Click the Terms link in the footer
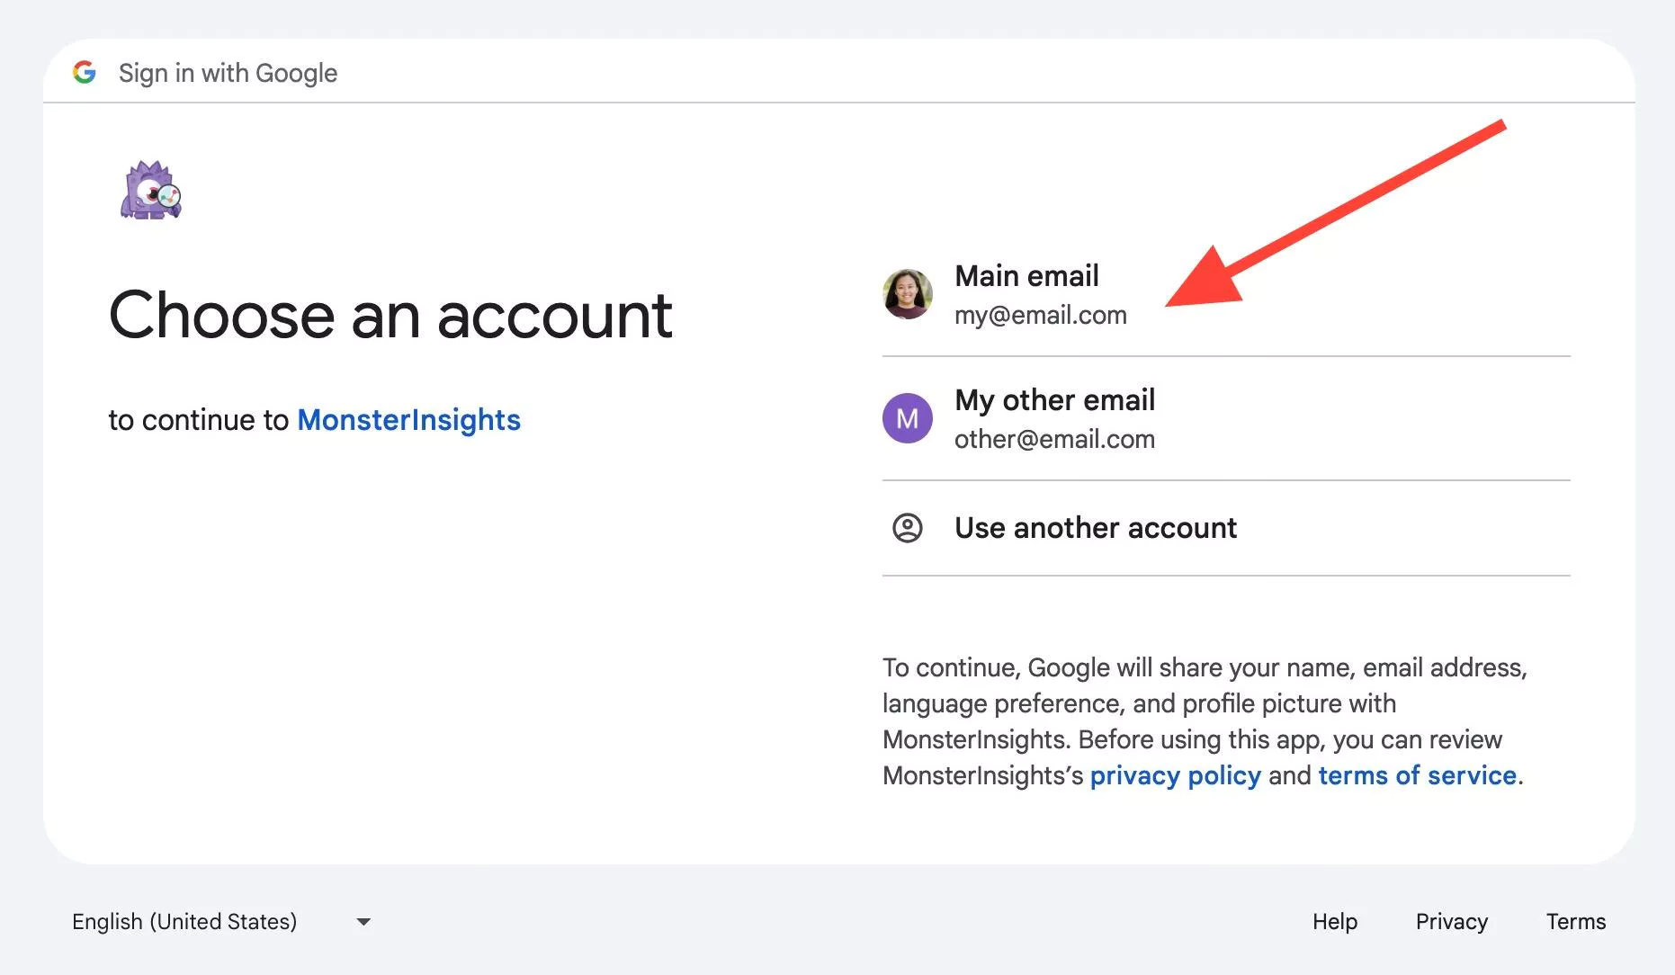The height and width of the screenshot is (975, 1675). [x=1575, y=921]
